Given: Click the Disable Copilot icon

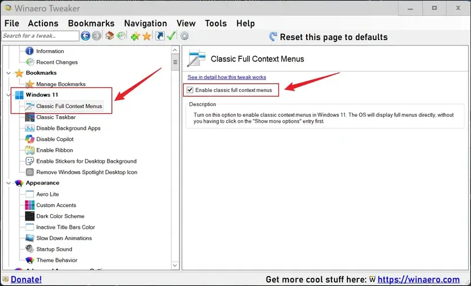Looking at the screenshot, I should 30,139.
